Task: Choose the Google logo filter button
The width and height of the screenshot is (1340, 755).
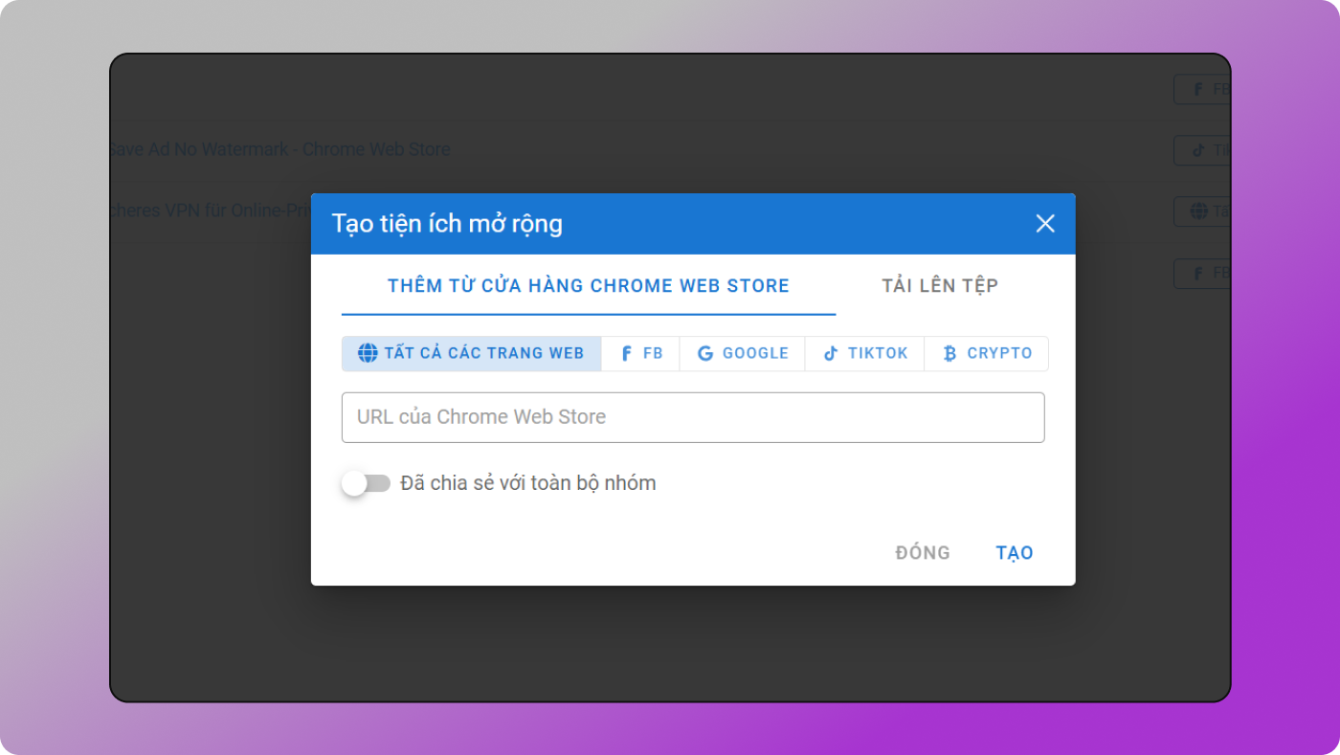Action: (705, 353)
